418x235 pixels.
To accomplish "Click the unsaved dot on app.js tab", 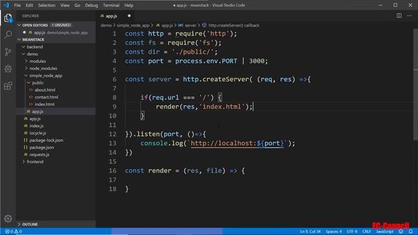I will 129,16.
